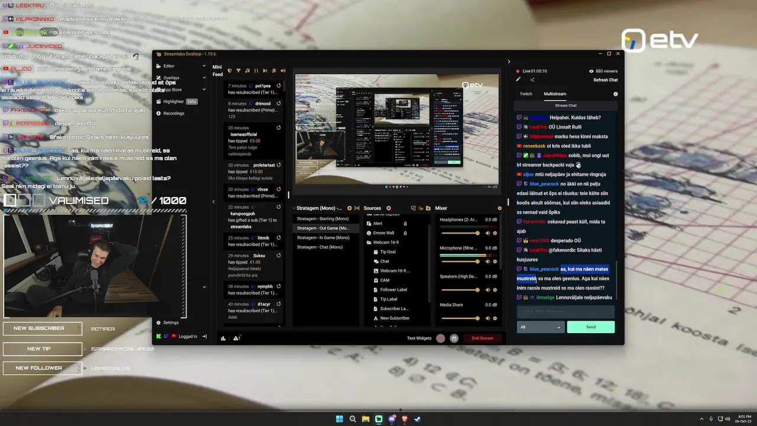Expand the Overlays chevron
Image resolution: width=757 pixels, height=426 pixels.
pos(204,78)
